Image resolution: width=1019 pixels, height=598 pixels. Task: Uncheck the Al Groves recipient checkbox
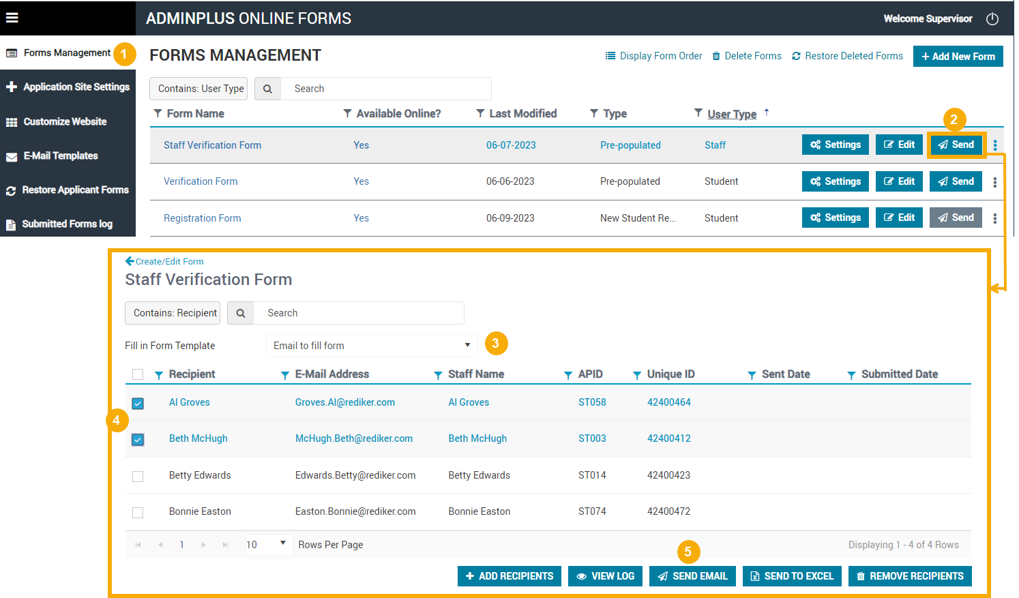point(138,403)
